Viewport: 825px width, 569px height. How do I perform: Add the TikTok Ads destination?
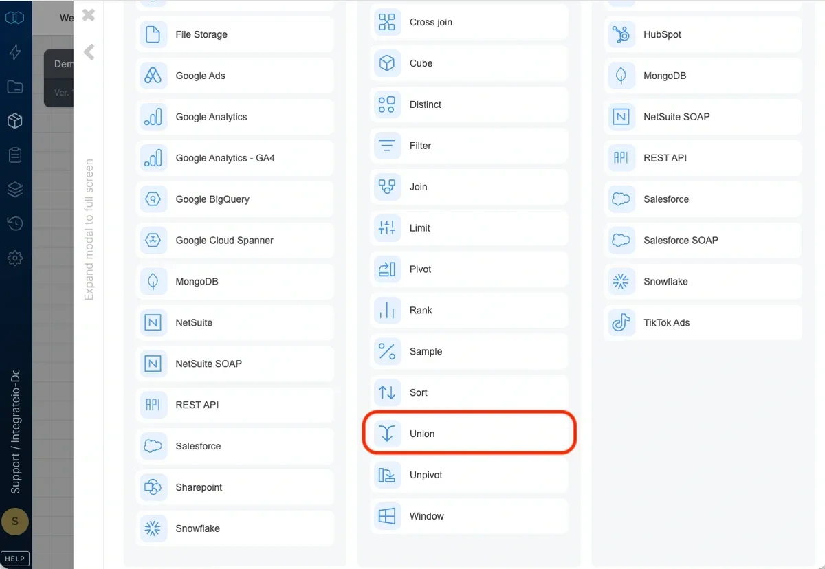click(703, 322)
